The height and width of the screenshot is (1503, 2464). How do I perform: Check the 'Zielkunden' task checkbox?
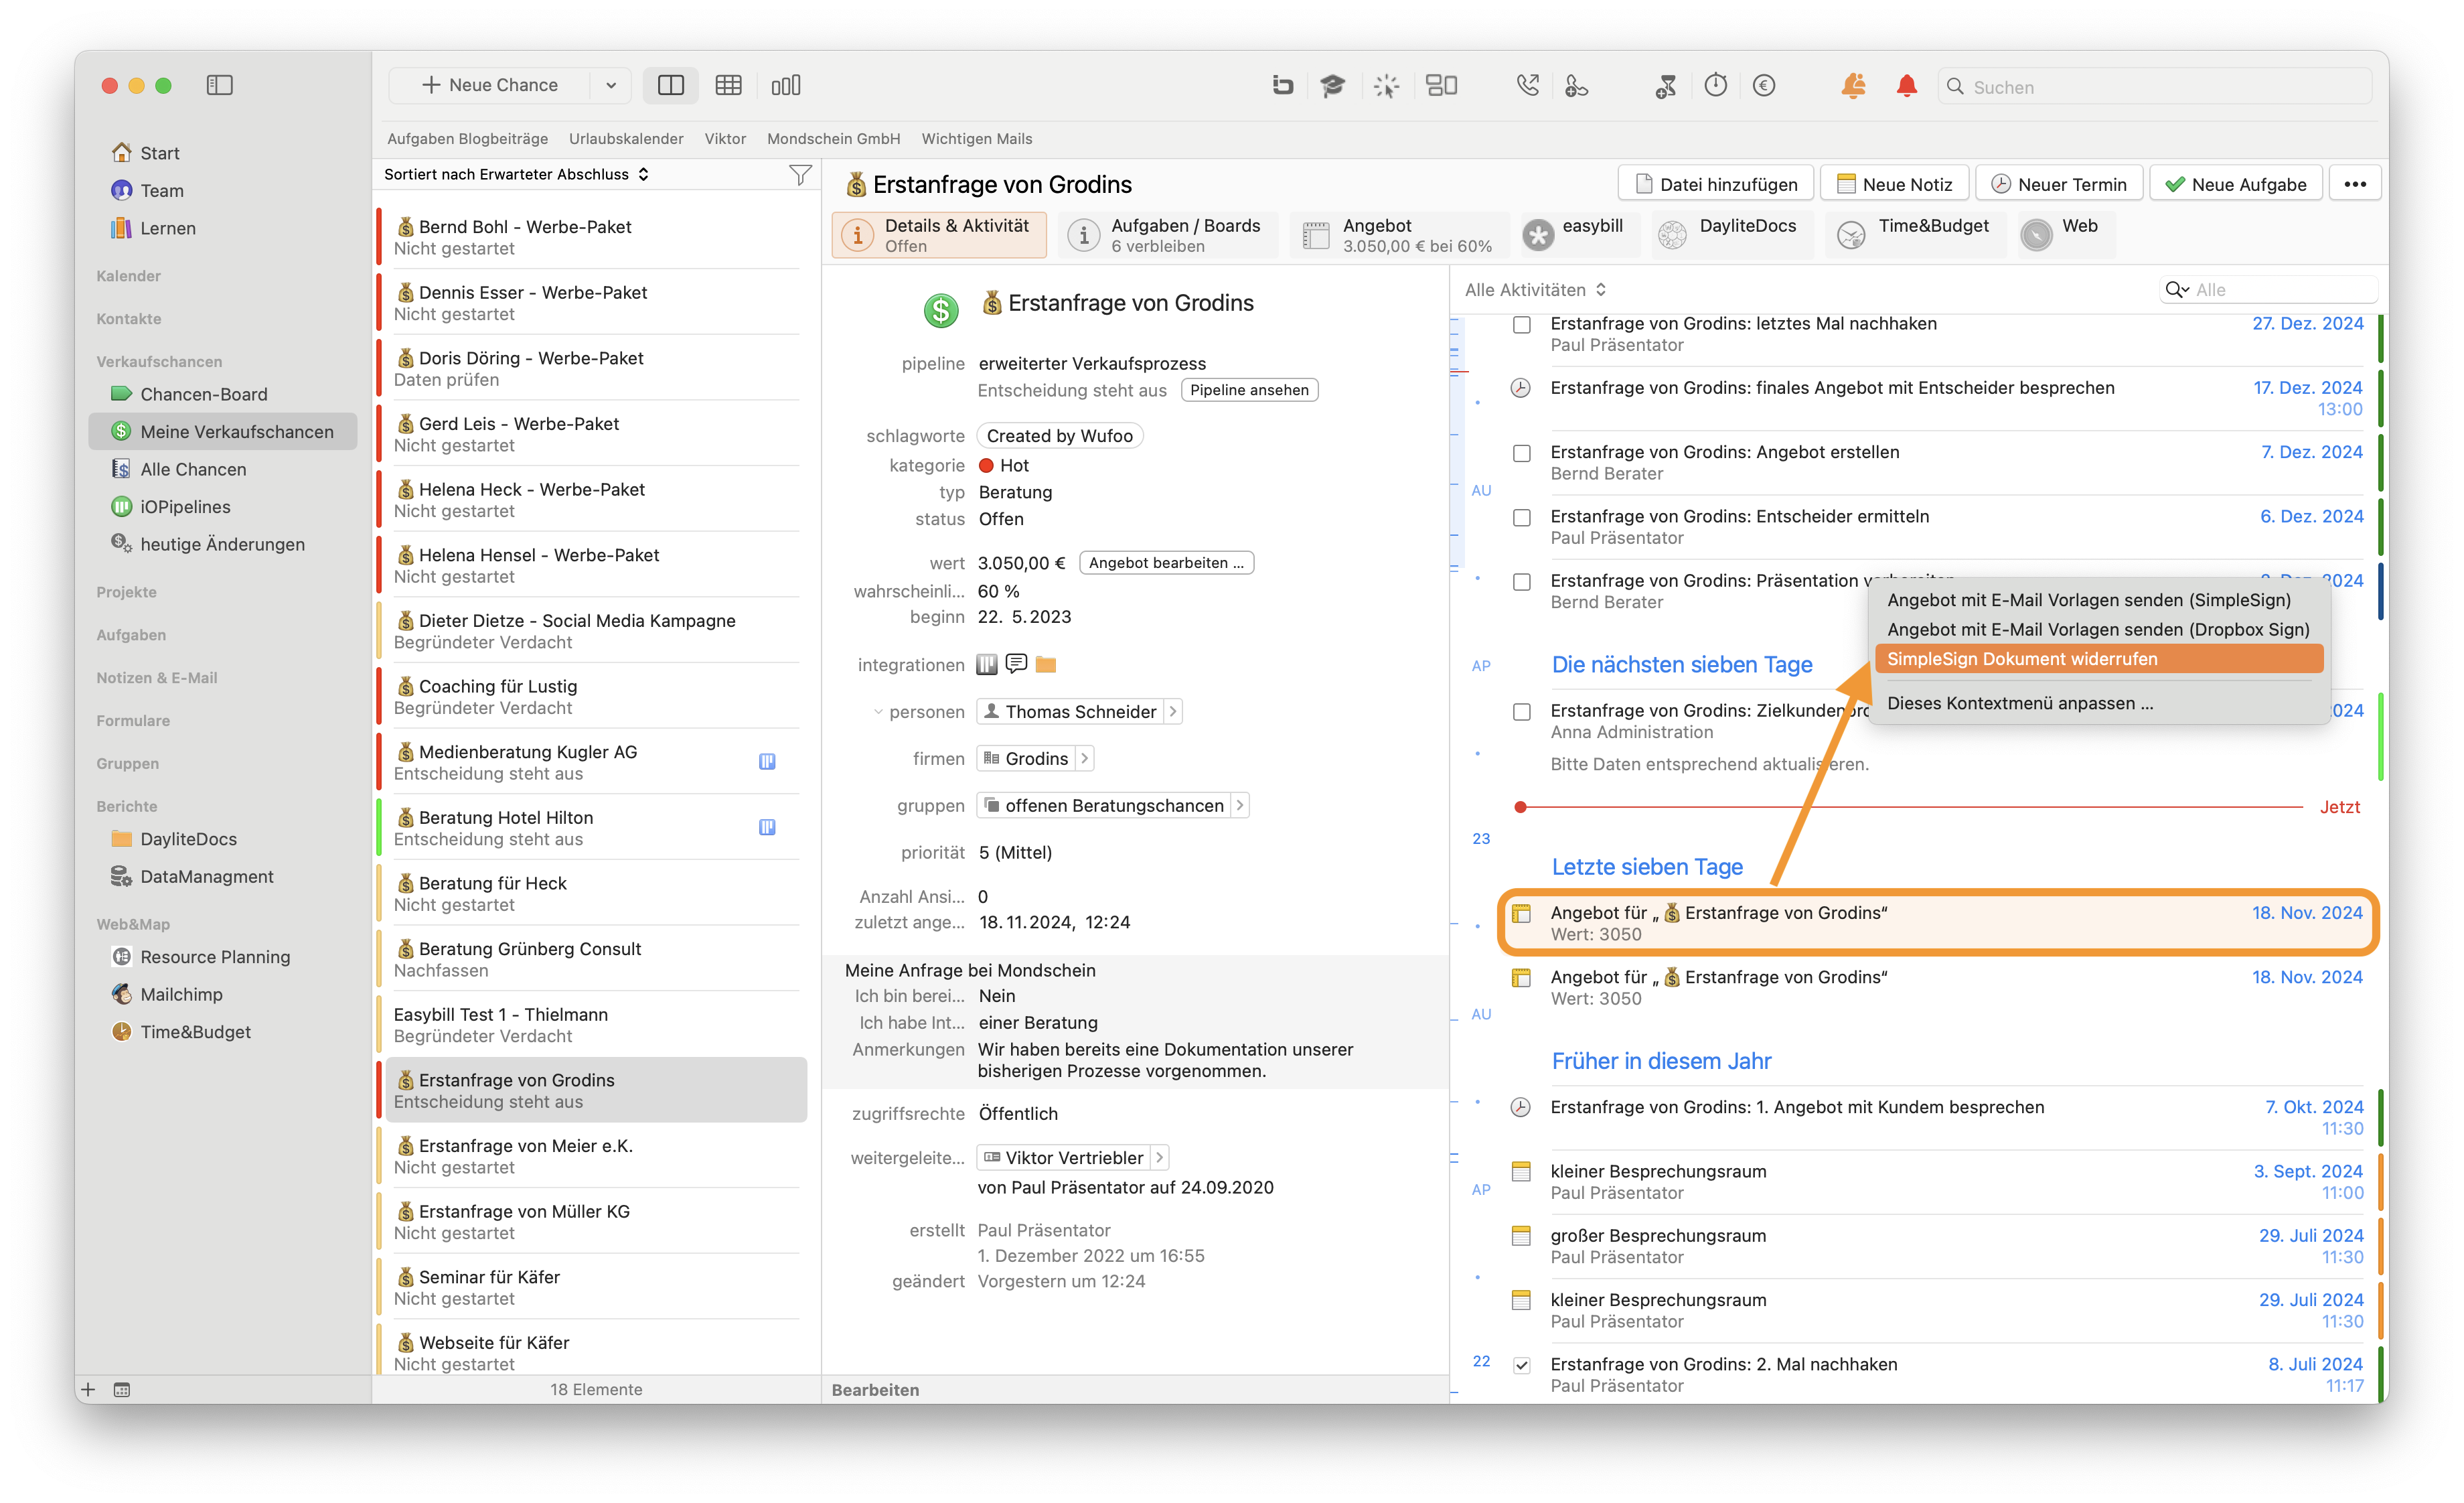click(1522, 712)
